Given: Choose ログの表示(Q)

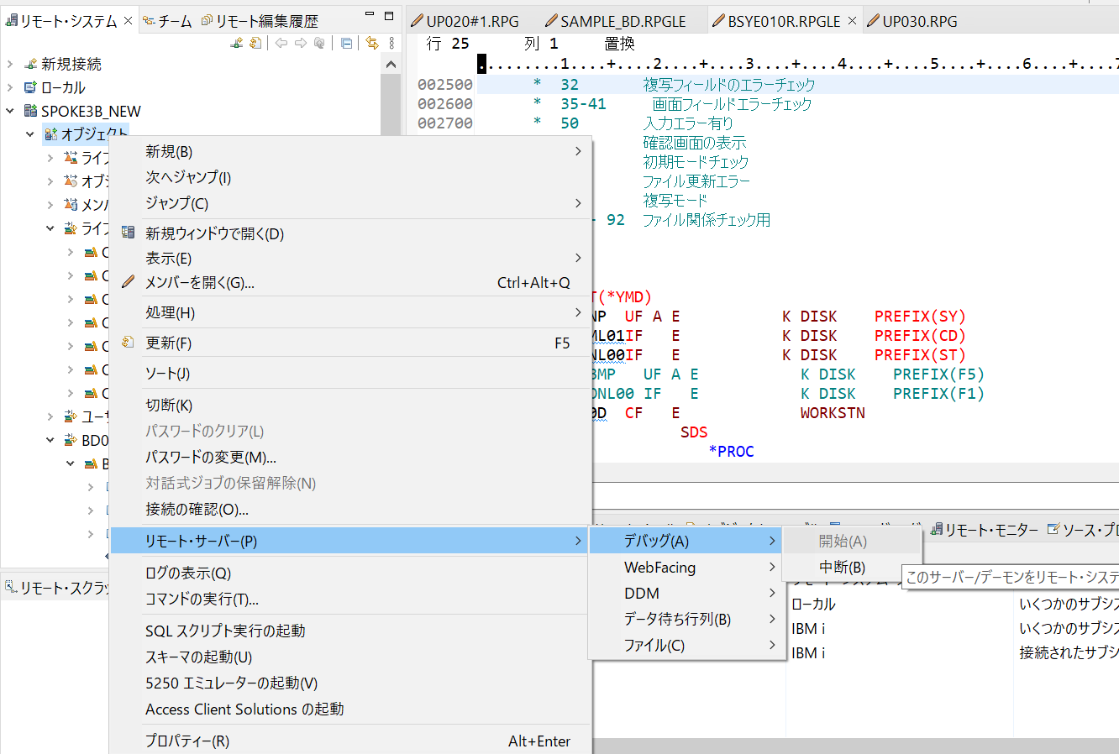Looking at the screenshot, I should (x=350, y=573).
